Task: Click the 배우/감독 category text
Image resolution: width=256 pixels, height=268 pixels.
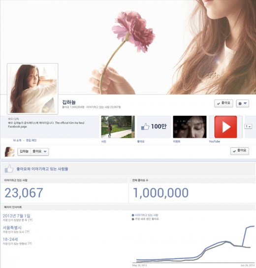Action: click(13, 119)
